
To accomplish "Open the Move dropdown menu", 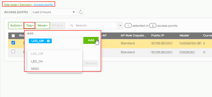I will [x=43, y=25].
